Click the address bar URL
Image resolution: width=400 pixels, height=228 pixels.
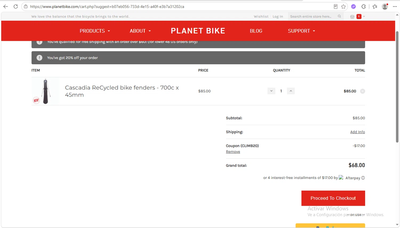click(107, 7)
